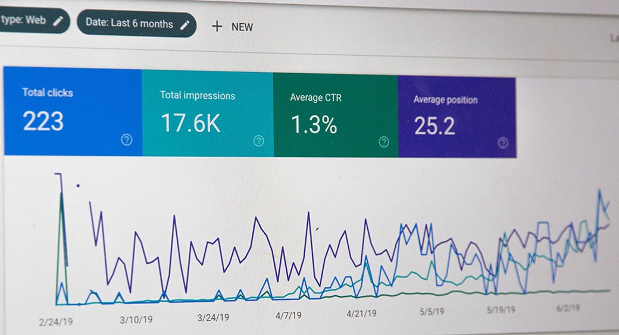Open the search type: Web filter

tap(24, 20)
